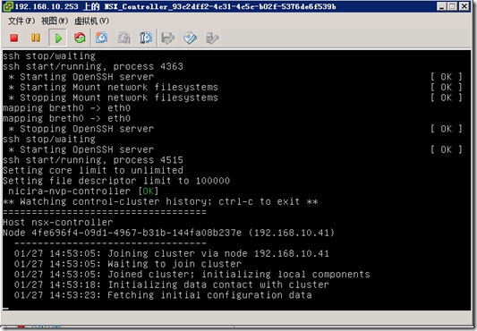Click 'Initializing data contact with cluster' line
477x331 pixels.
pyautogui.click(x=172, y=284)
